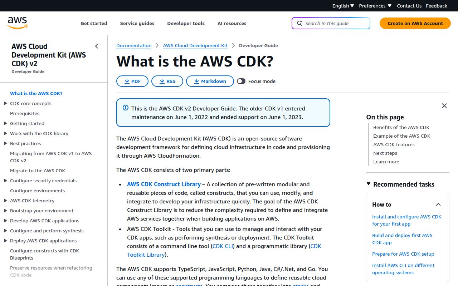
Task: Collapse the Recommended tasks section
Action: [x=369, y=184]
